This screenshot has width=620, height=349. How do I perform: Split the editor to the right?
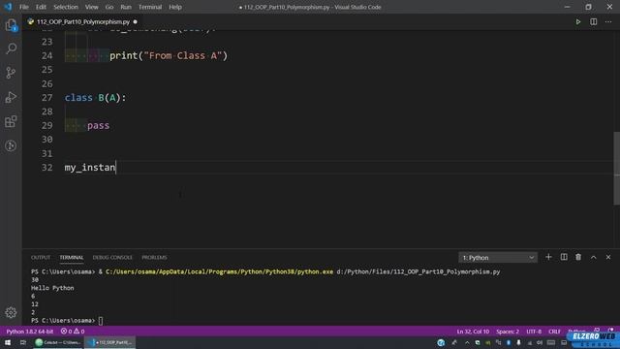tap(594, 21)
